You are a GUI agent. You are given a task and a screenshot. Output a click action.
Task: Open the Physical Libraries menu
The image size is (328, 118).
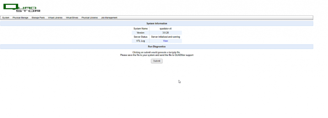90,18
